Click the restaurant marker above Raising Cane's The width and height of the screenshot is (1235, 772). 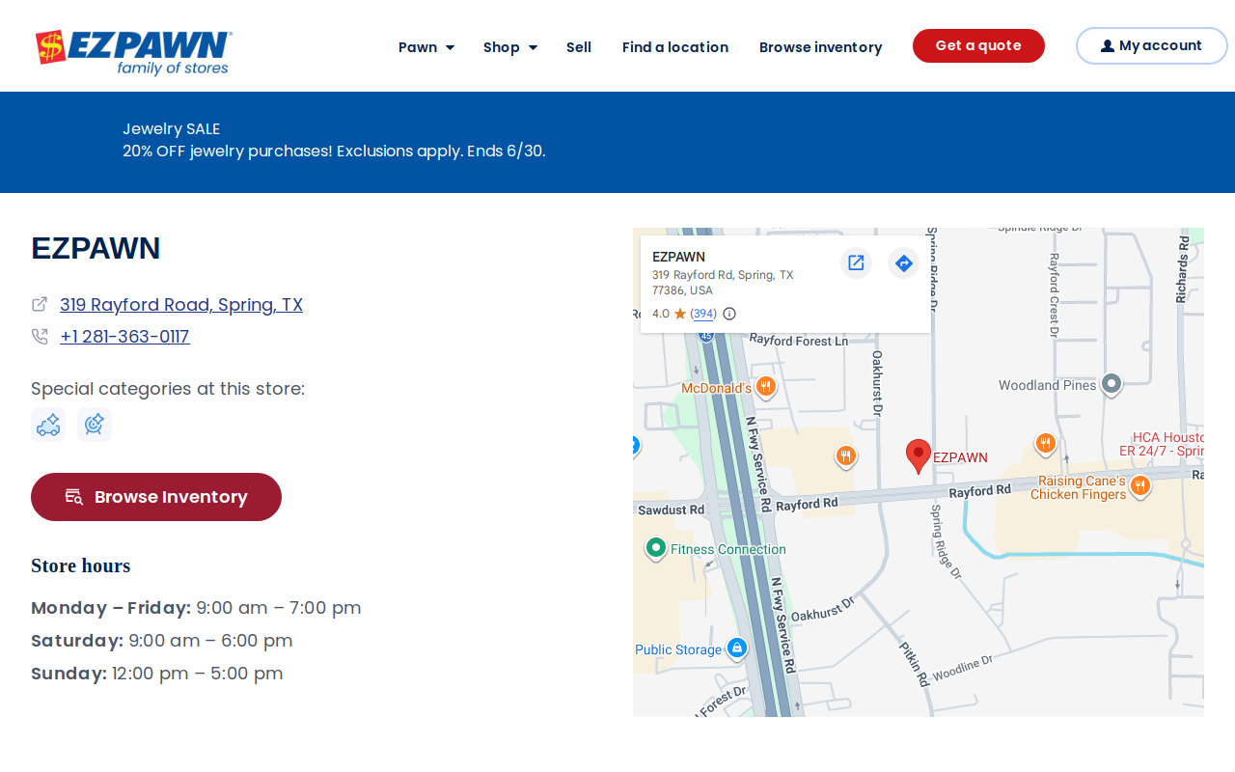click(x=1045, y=444)
